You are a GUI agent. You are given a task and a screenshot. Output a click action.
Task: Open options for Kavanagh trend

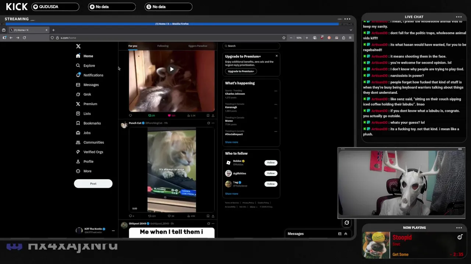[x=276, y=104]
